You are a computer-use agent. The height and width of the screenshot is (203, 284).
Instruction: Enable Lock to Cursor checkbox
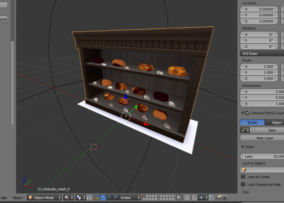tap(243, 176)
